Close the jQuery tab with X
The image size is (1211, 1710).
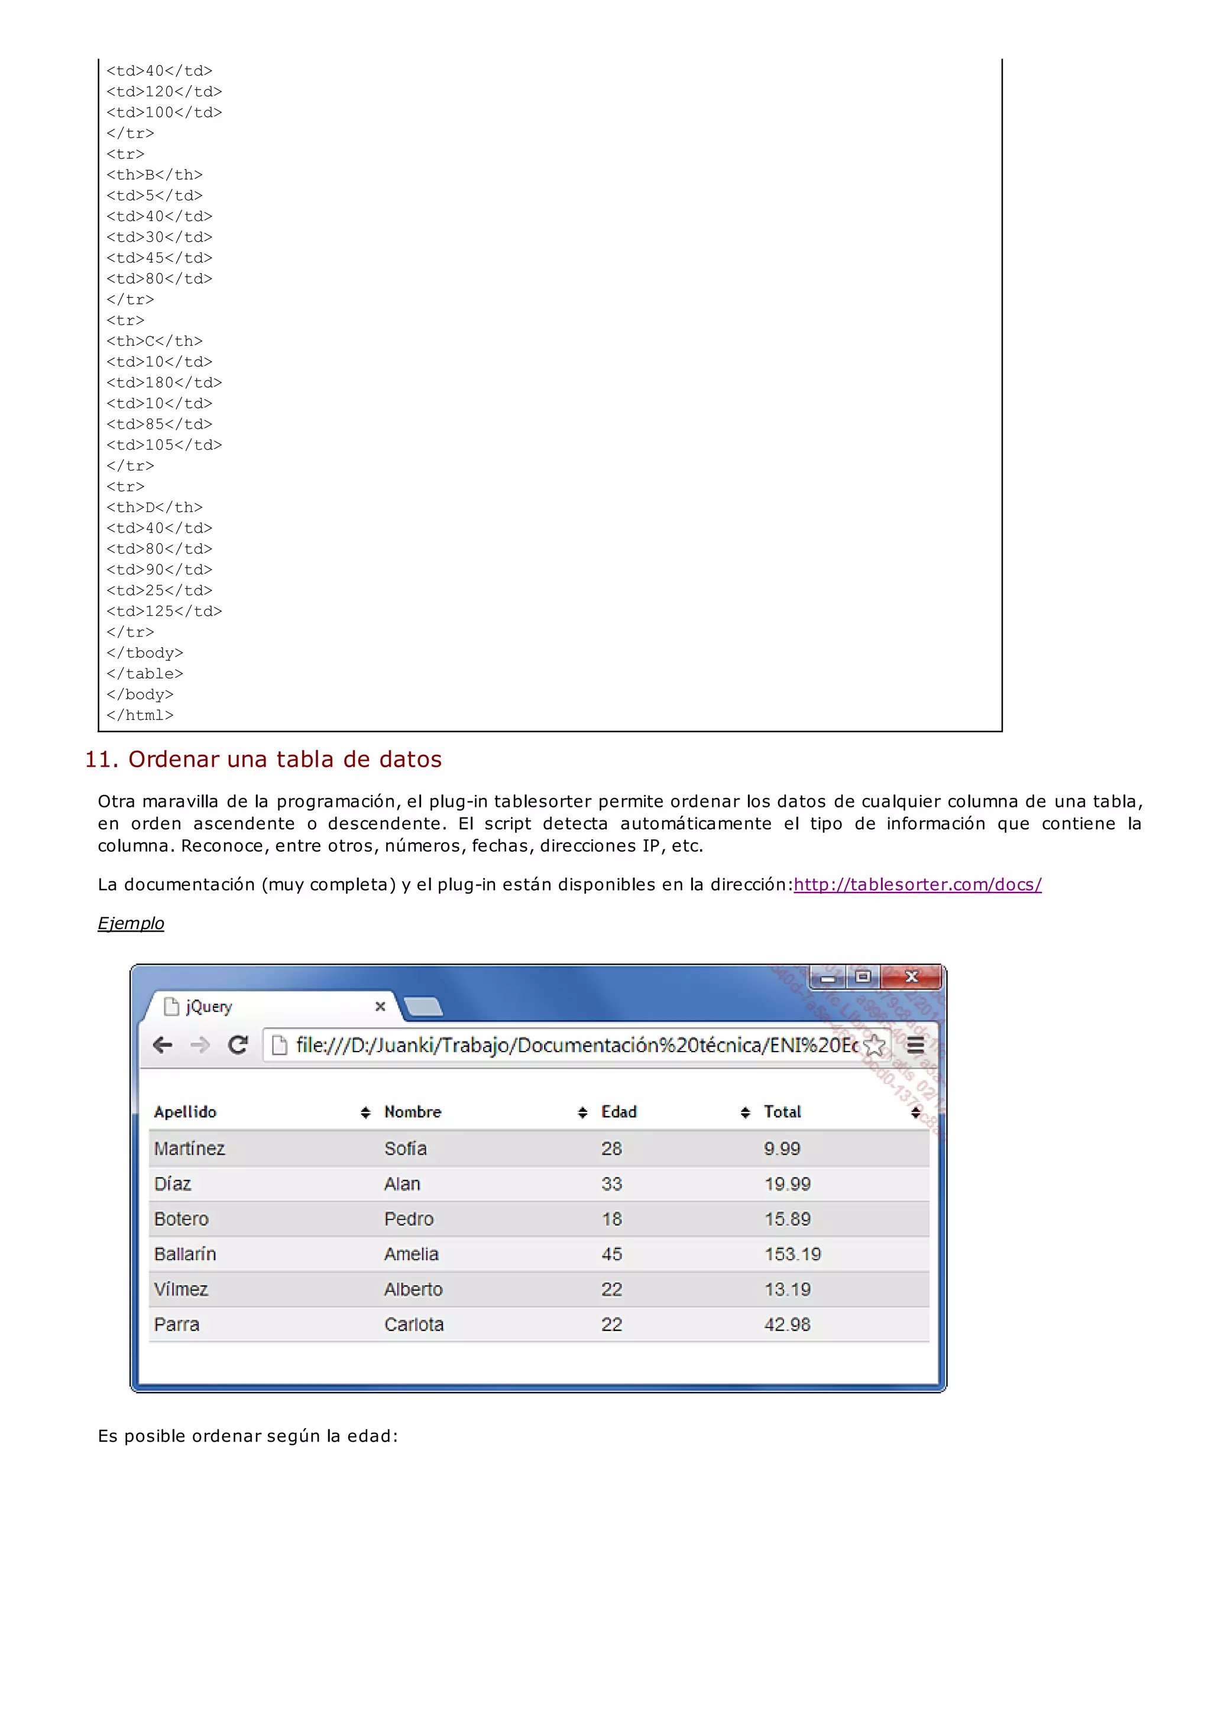click(x=380, y=1007)
